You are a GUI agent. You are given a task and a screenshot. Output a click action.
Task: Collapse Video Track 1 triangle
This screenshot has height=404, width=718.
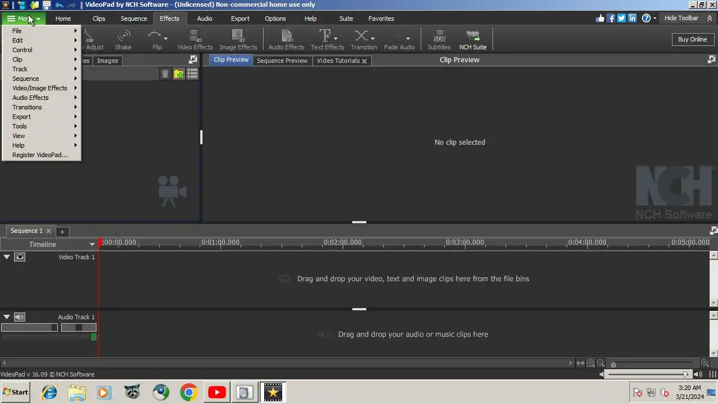[x=7, y=257]
